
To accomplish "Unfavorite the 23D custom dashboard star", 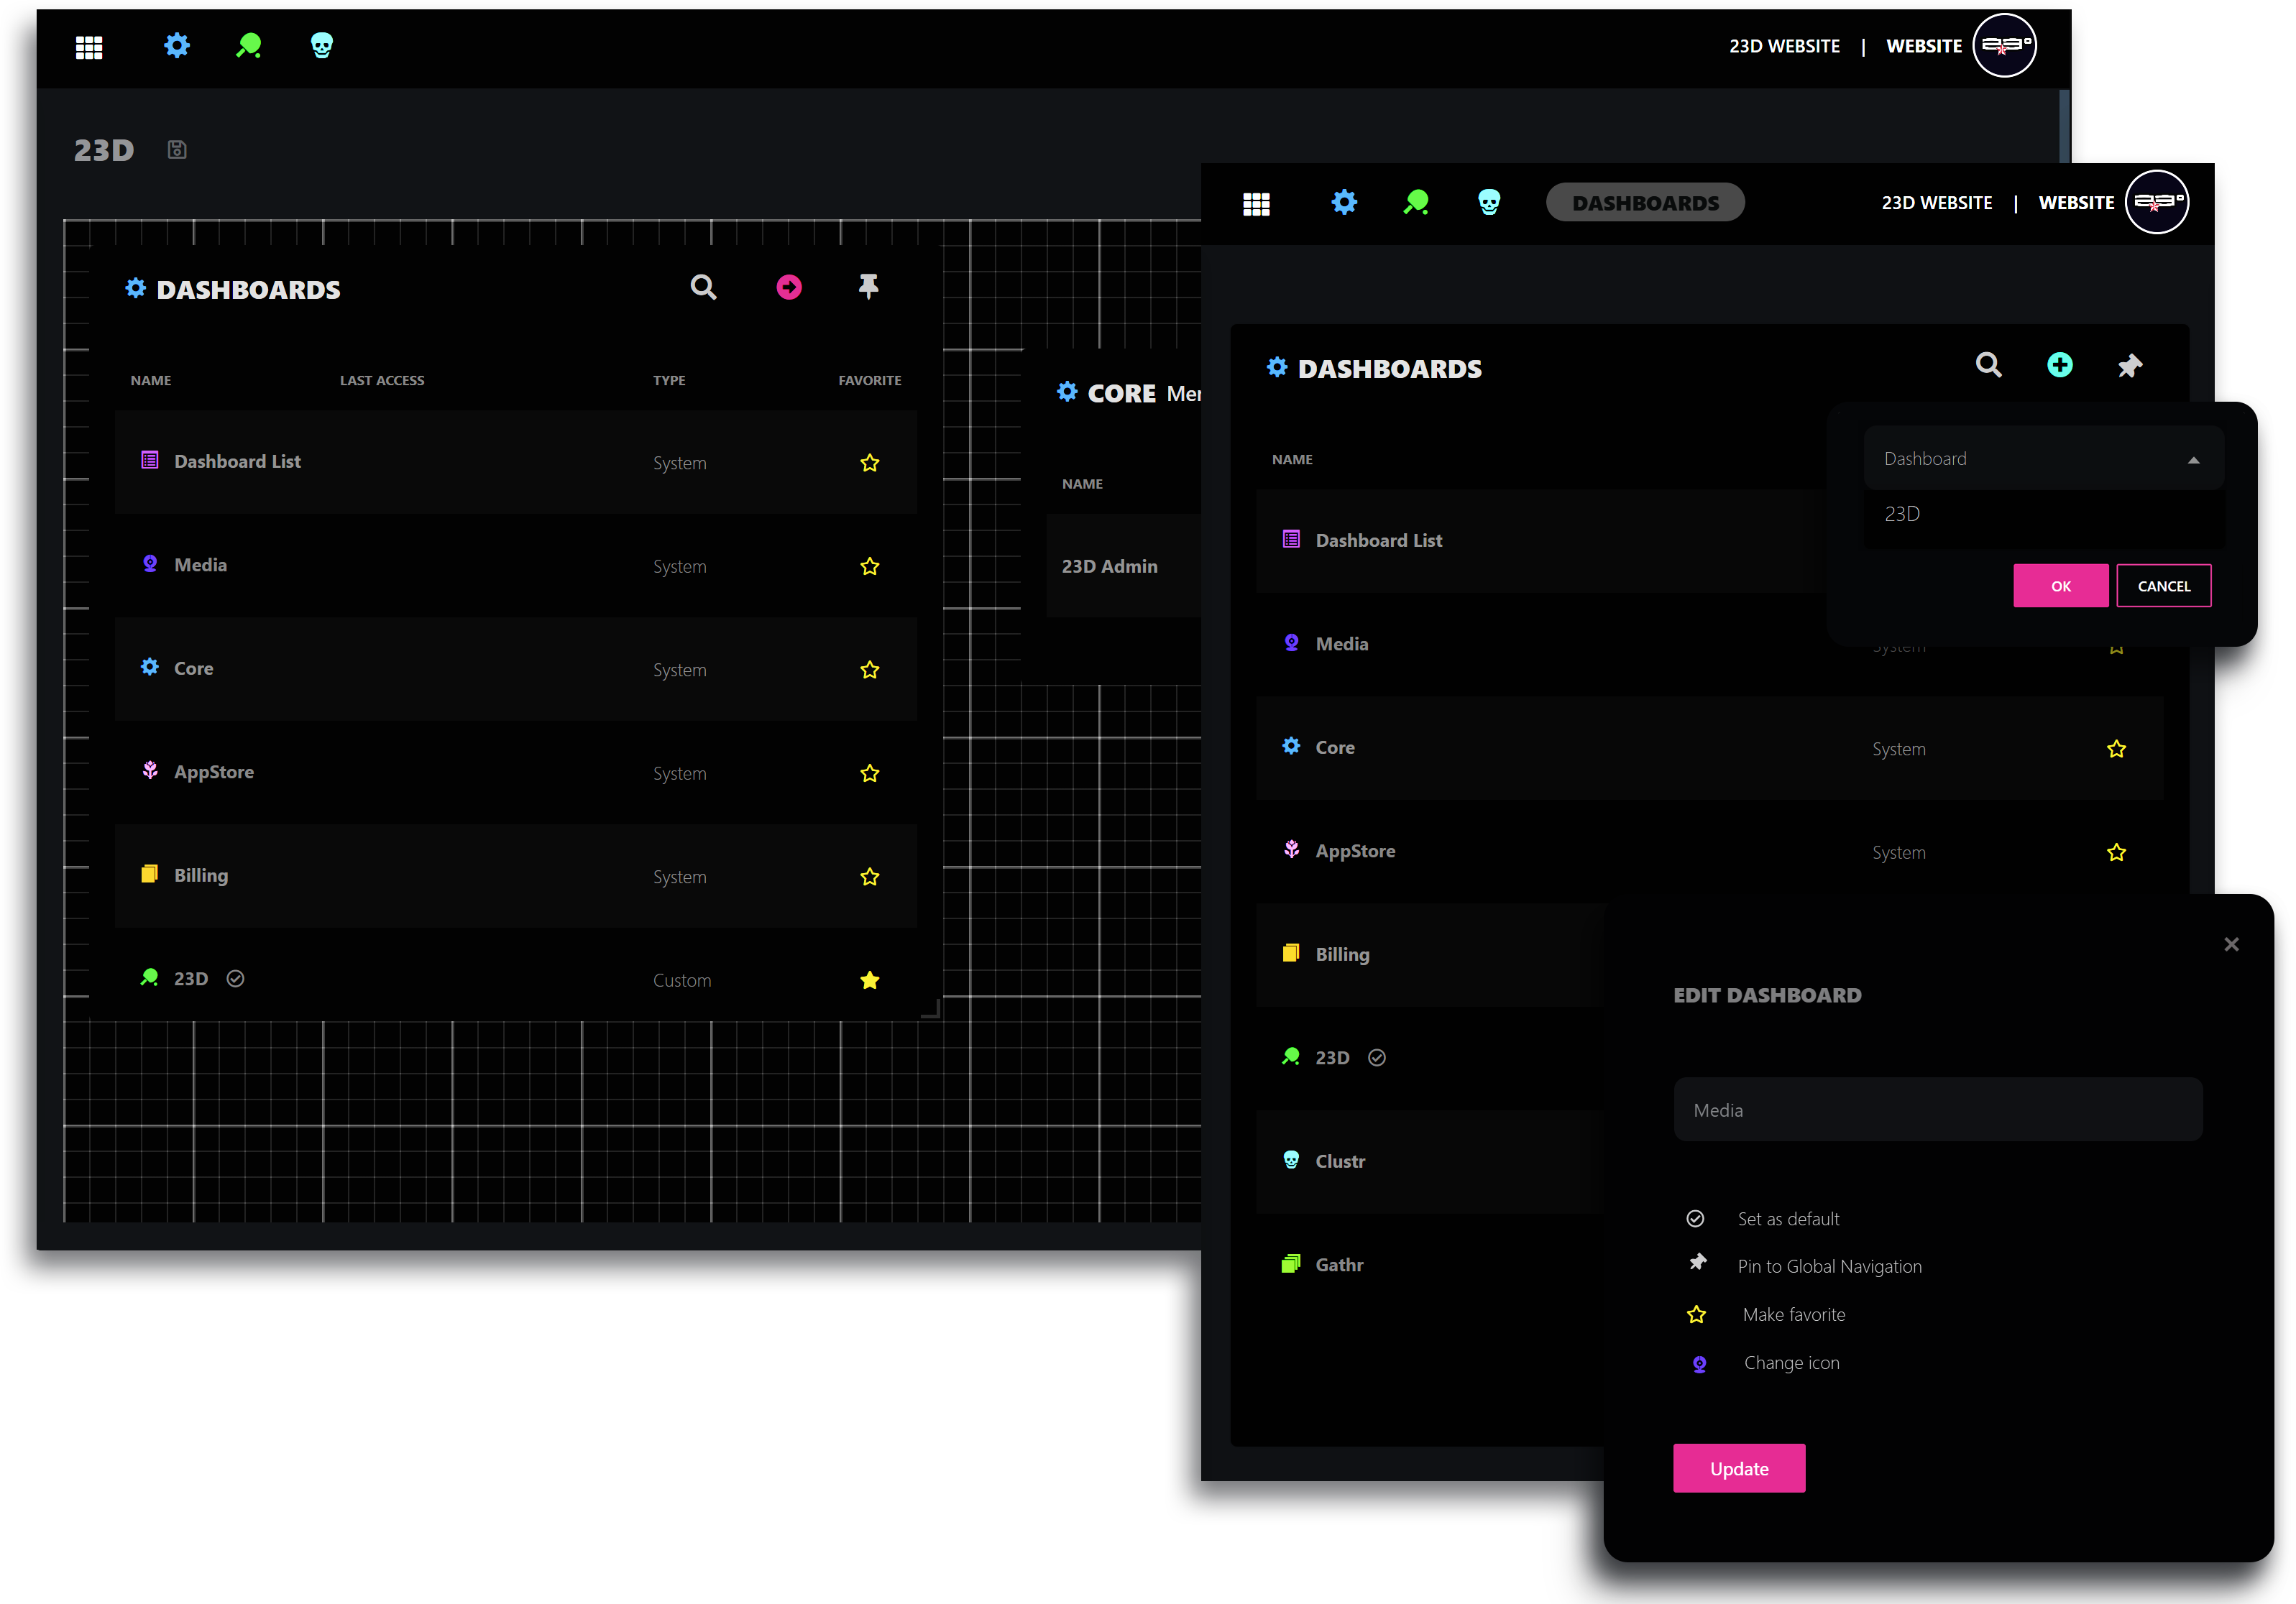I will (x=869, y=980).
